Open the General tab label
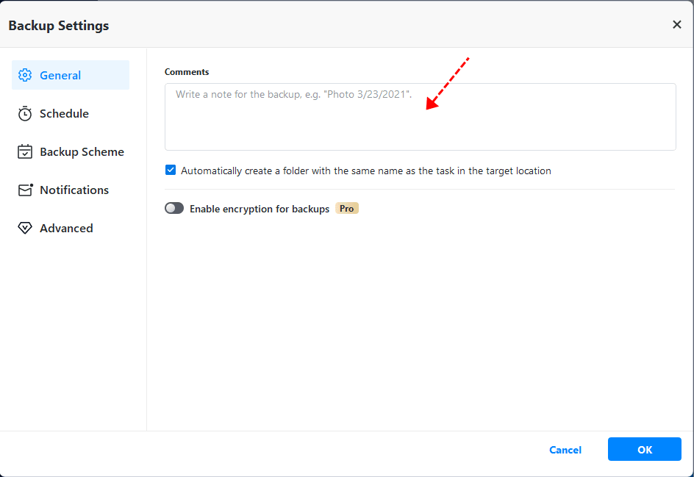The height and width of the screenshot is (477, 694). click(x=60, y=75)
